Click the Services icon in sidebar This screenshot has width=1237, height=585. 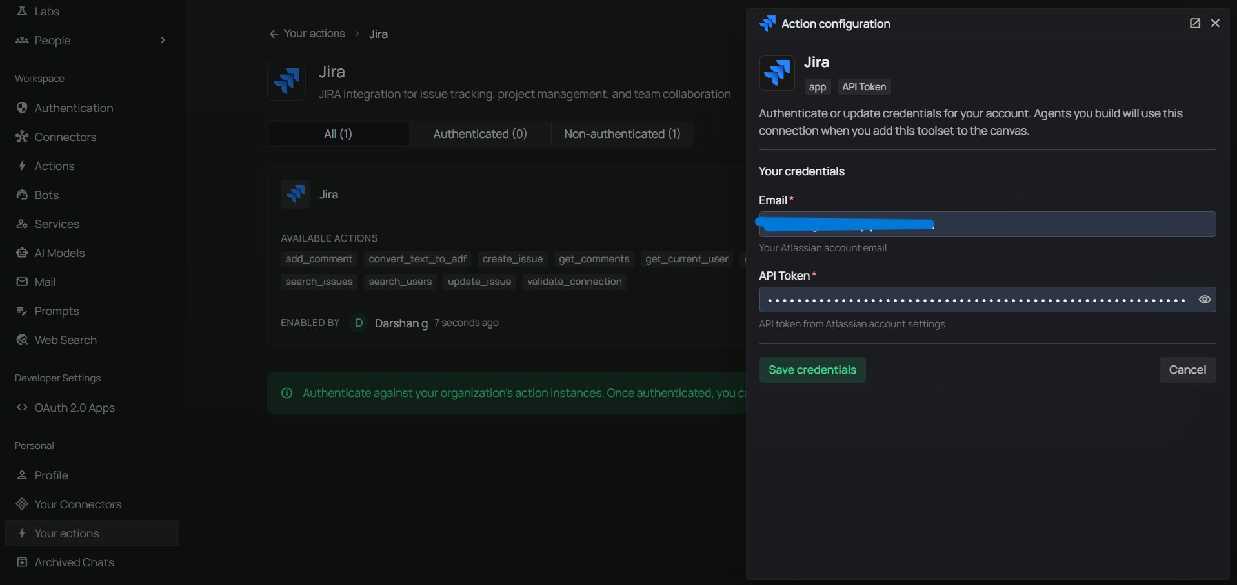(22, 224)
